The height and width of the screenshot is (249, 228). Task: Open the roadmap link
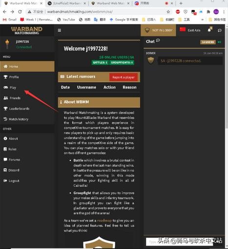pos(104,221)
